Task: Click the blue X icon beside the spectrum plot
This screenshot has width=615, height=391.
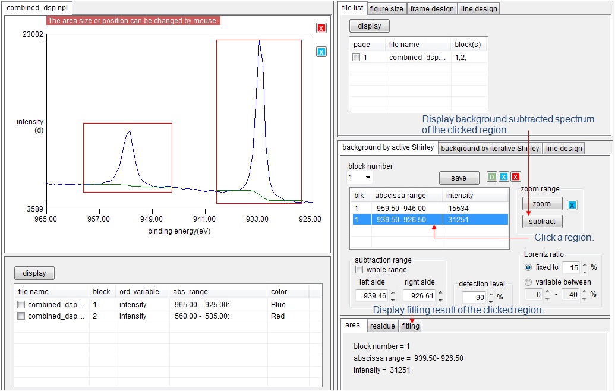Action: [x=321, y=52]
